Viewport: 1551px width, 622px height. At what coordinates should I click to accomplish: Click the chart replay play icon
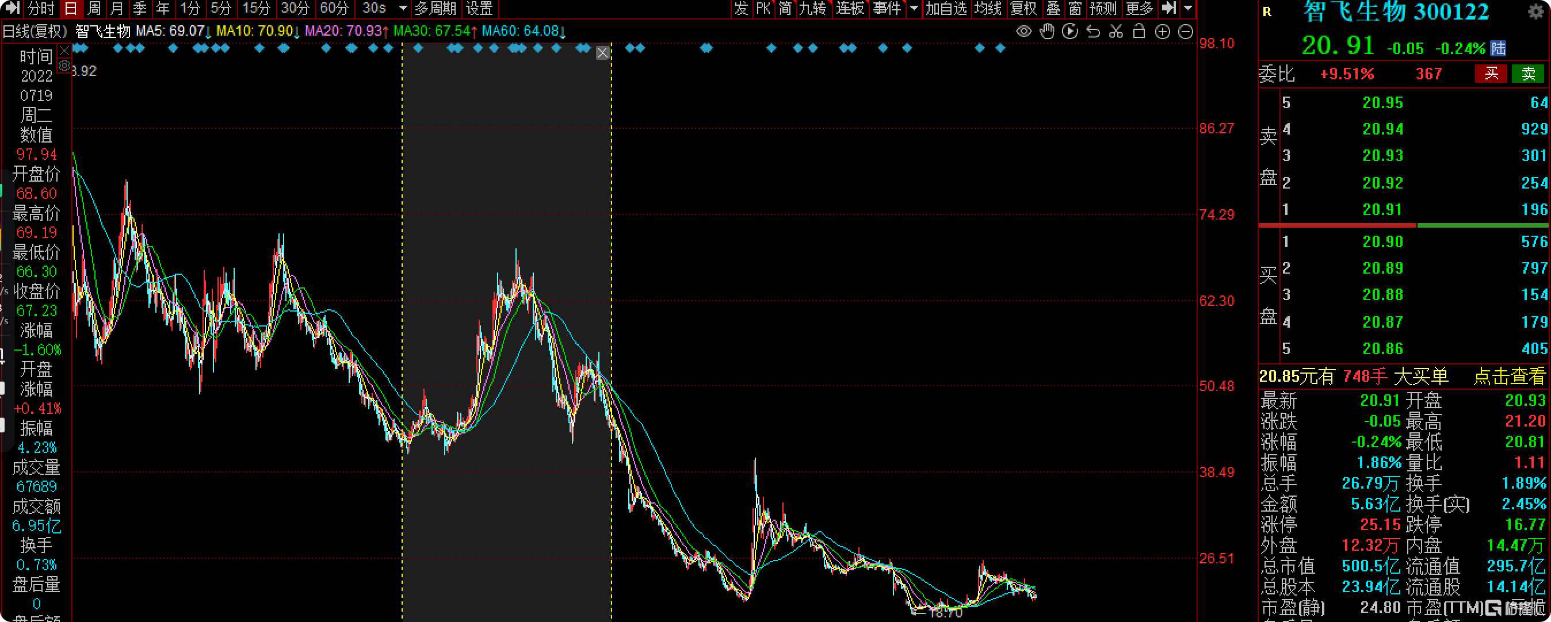[x=1070, y=31]
